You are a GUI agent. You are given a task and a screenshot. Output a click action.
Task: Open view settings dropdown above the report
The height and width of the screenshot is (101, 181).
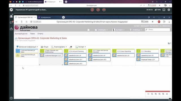(x=169, y=43)
